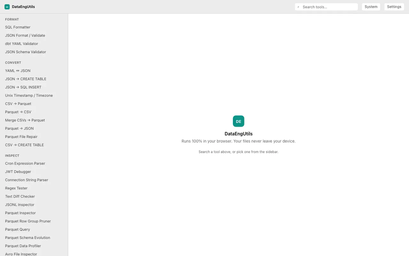Click the INSPECT section heading
The image size is (409, 256).
(12, 156)
